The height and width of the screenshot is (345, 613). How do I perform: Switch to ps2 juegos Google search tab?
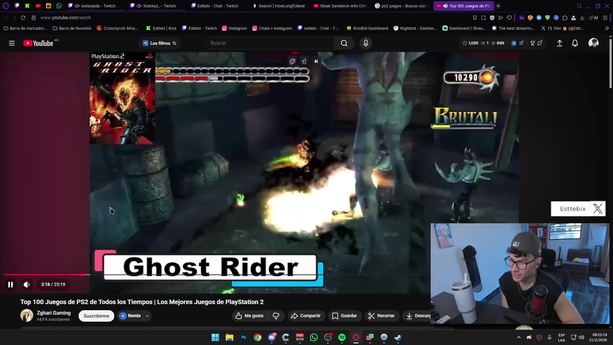[x=401, y=6]
